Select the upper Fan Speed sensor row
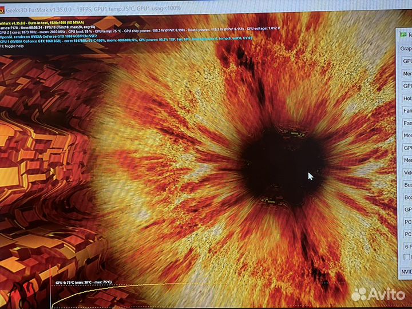412x309 pixels. point(407,110)
